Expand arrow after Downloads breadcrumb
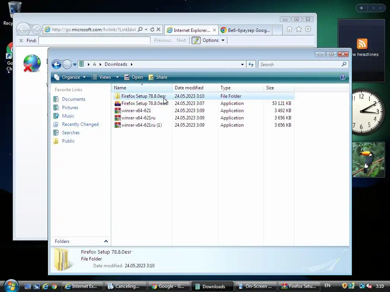 pyautogui.click(x=131, y=64)
